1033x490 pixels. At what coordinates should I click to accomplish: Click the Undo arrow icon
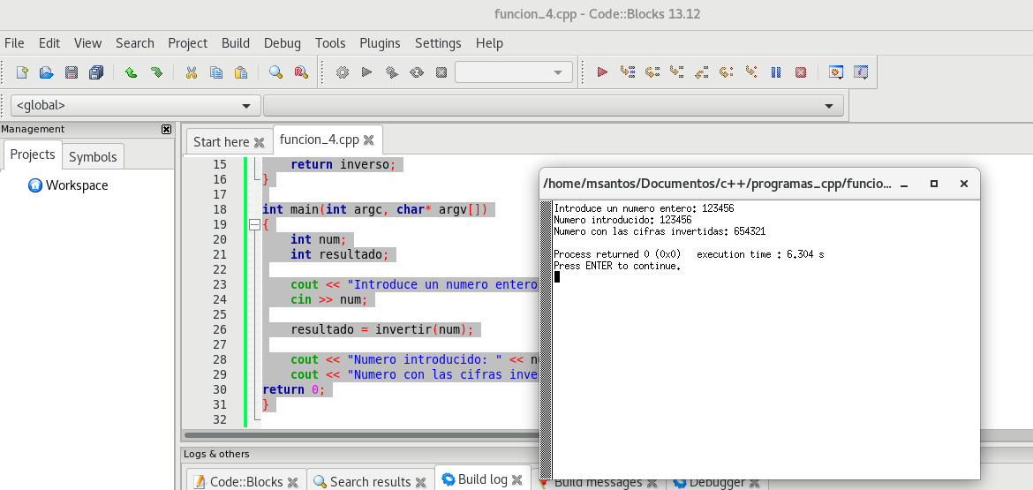(x=131, y=72)
